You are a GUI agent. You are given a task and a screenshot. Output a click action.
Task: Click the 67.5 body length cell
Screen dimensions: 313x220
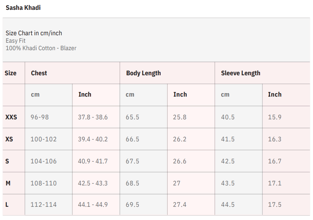132,161
